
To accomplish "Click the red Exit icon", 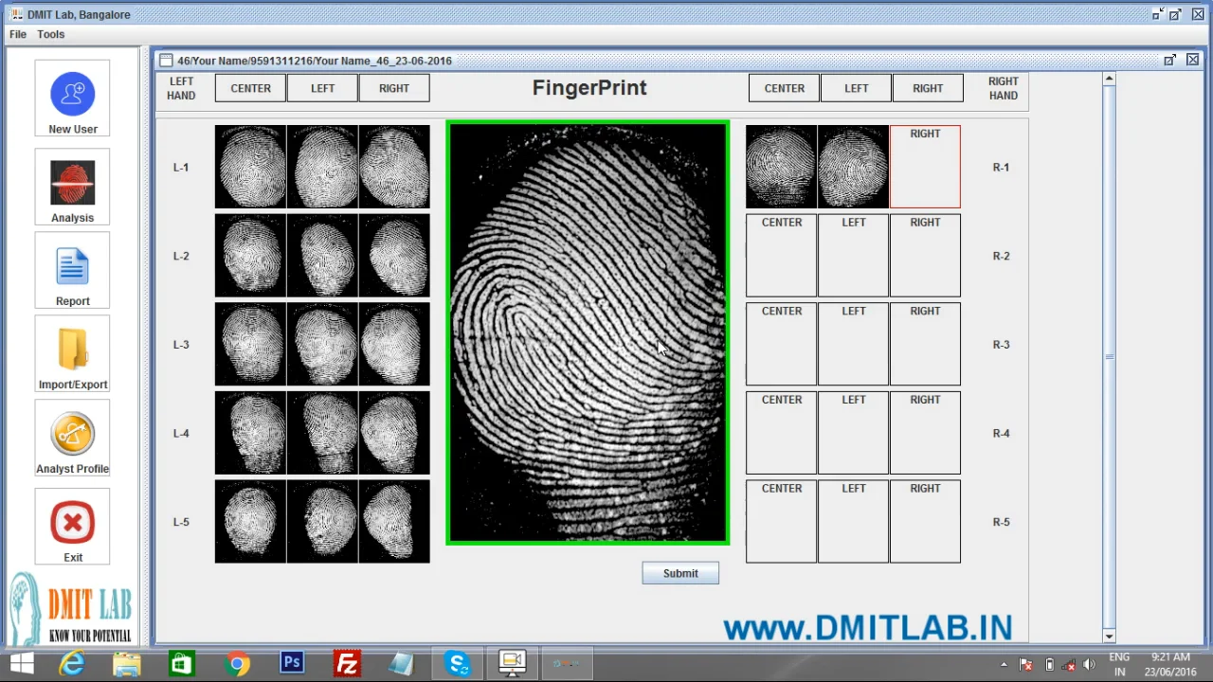I will point(72,524).
